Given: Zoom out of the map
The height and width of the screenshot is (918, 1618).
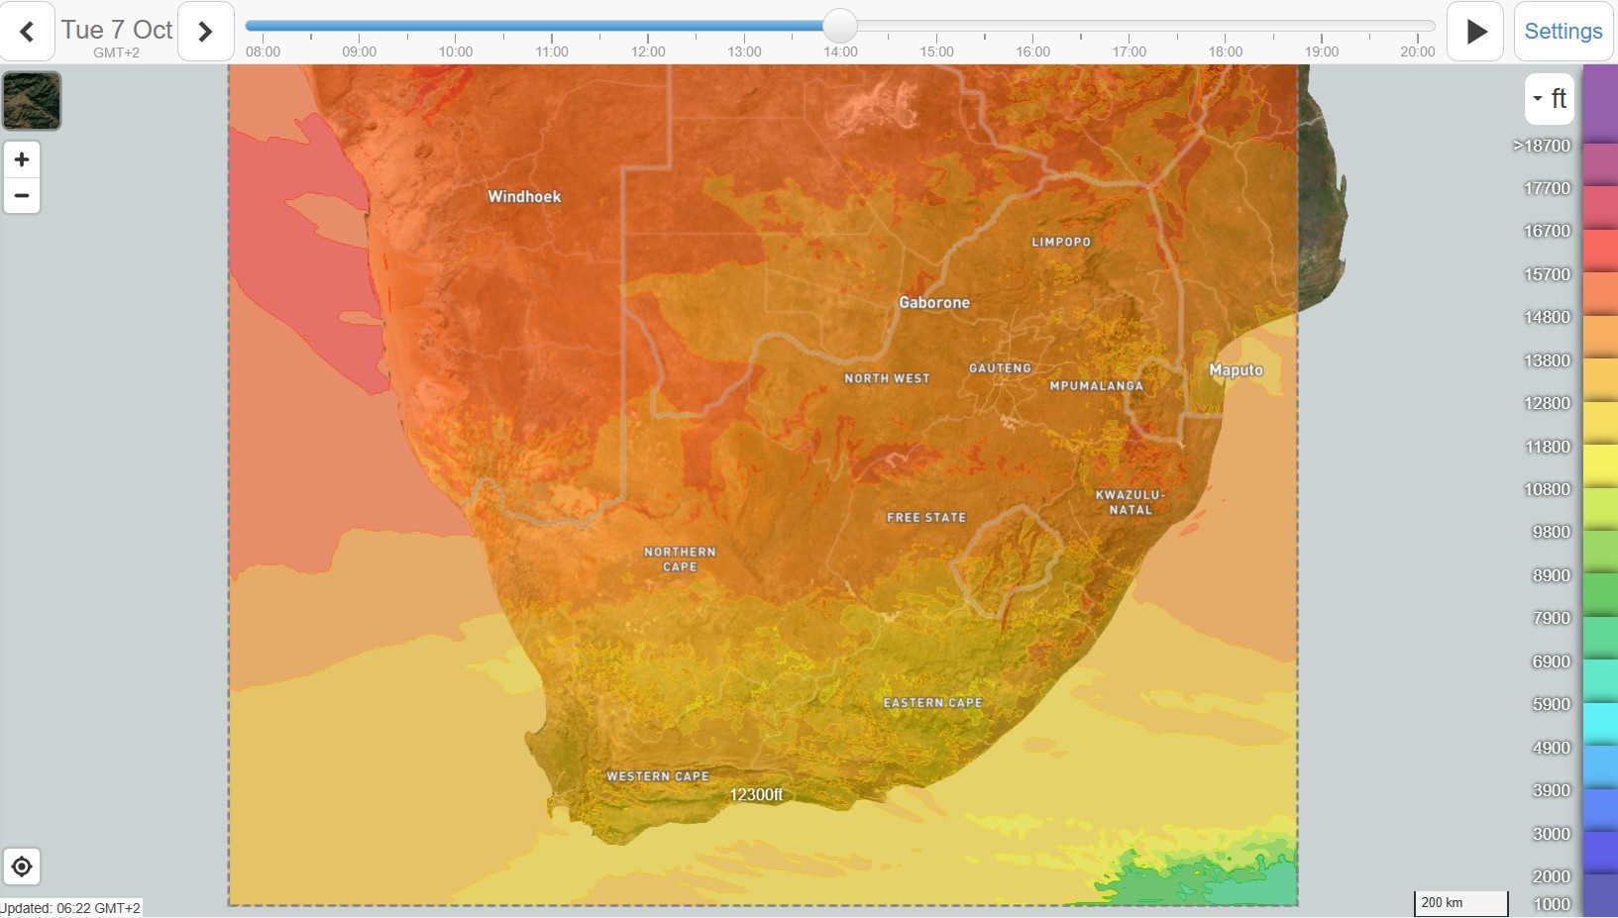Looking at the screenshot, I should (22, 195).
